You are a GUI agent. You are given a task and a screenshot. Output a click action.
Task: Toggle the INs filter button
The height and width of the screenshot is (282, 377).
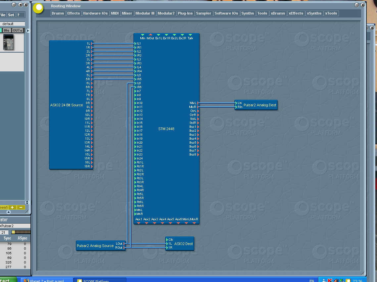click(7, 30)
